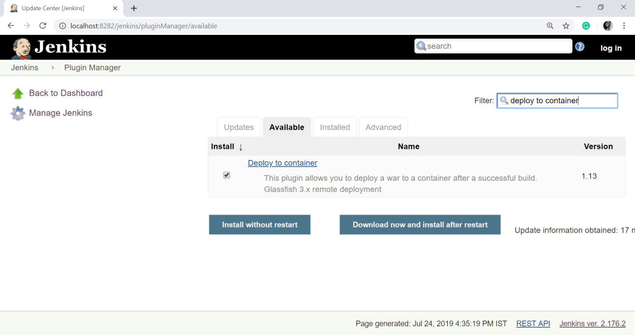Open the REST API footer link

coord(533,323)
